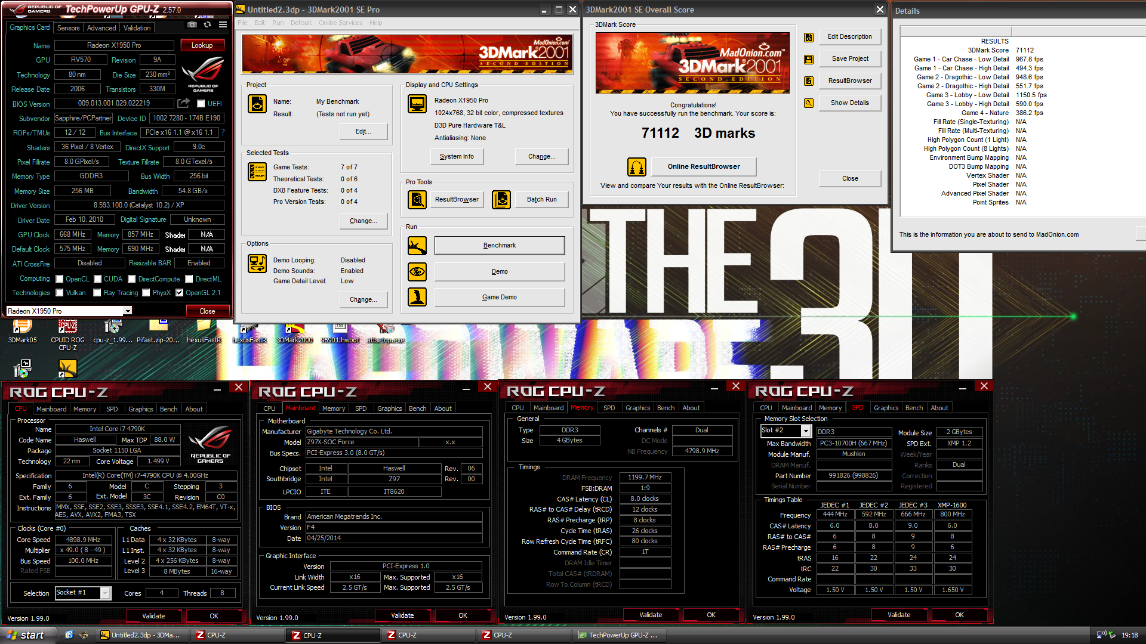Switch to Untitled2.3dp taskbar item
This screenshot has width=1146, height=644.
141,636
